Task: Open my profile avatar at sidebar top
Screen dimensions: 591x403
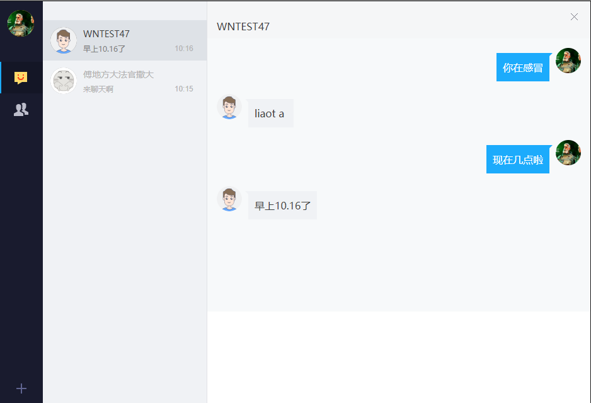Action: click(x=21, y=23)
